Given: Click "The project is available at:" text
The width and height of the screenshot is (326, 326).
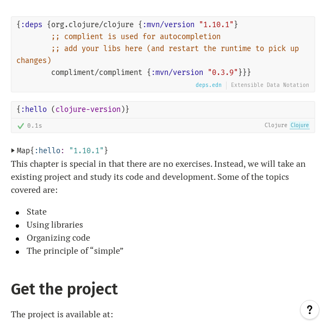Looking at the screenshot, I should tap(62, 314).
